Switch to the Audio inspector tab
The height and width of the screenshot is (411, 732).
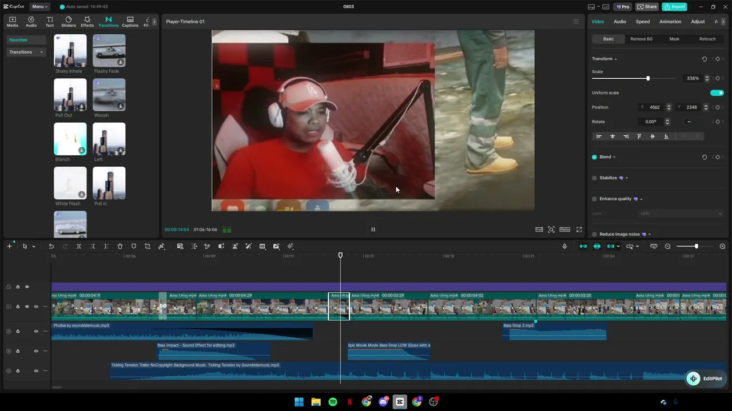click(x=620, y=22)
